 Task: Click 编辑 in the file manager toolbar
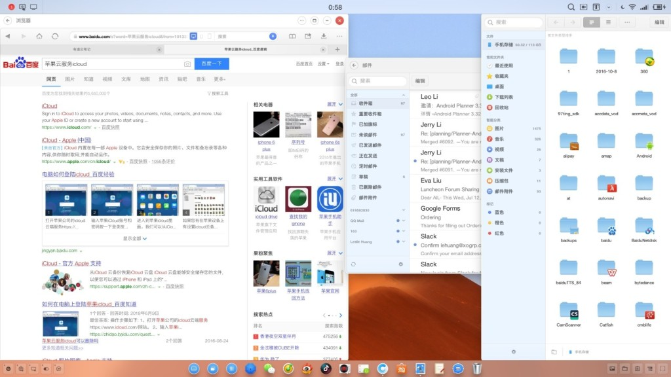[x=659, y=22]
